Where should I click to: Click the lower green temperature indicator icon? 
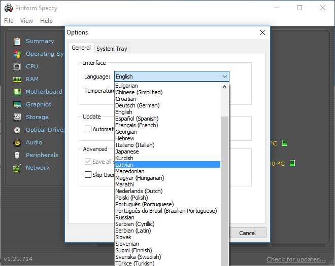[292, 163]
